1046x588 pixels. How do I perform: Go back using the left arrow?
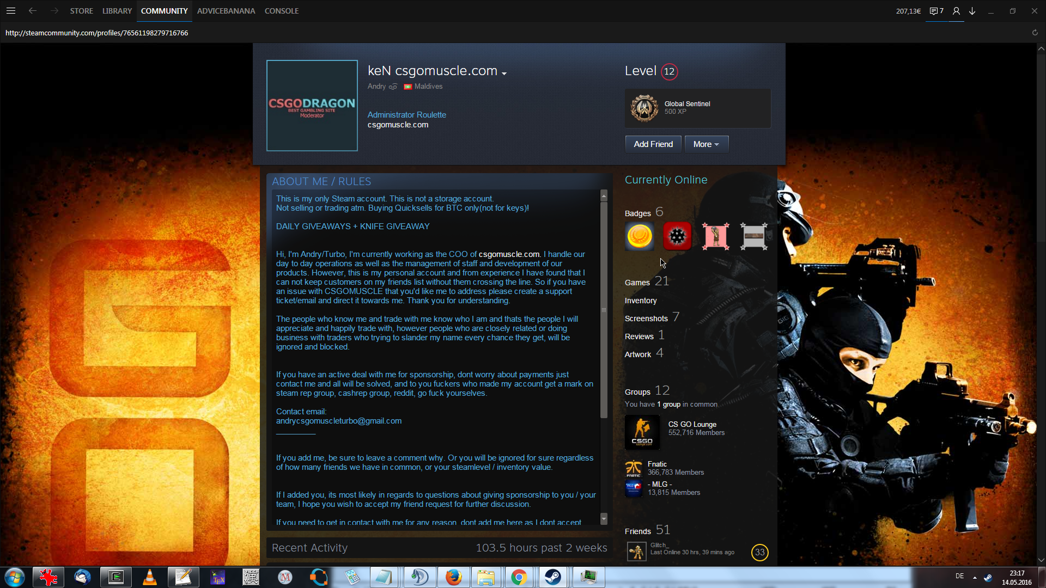33,11
